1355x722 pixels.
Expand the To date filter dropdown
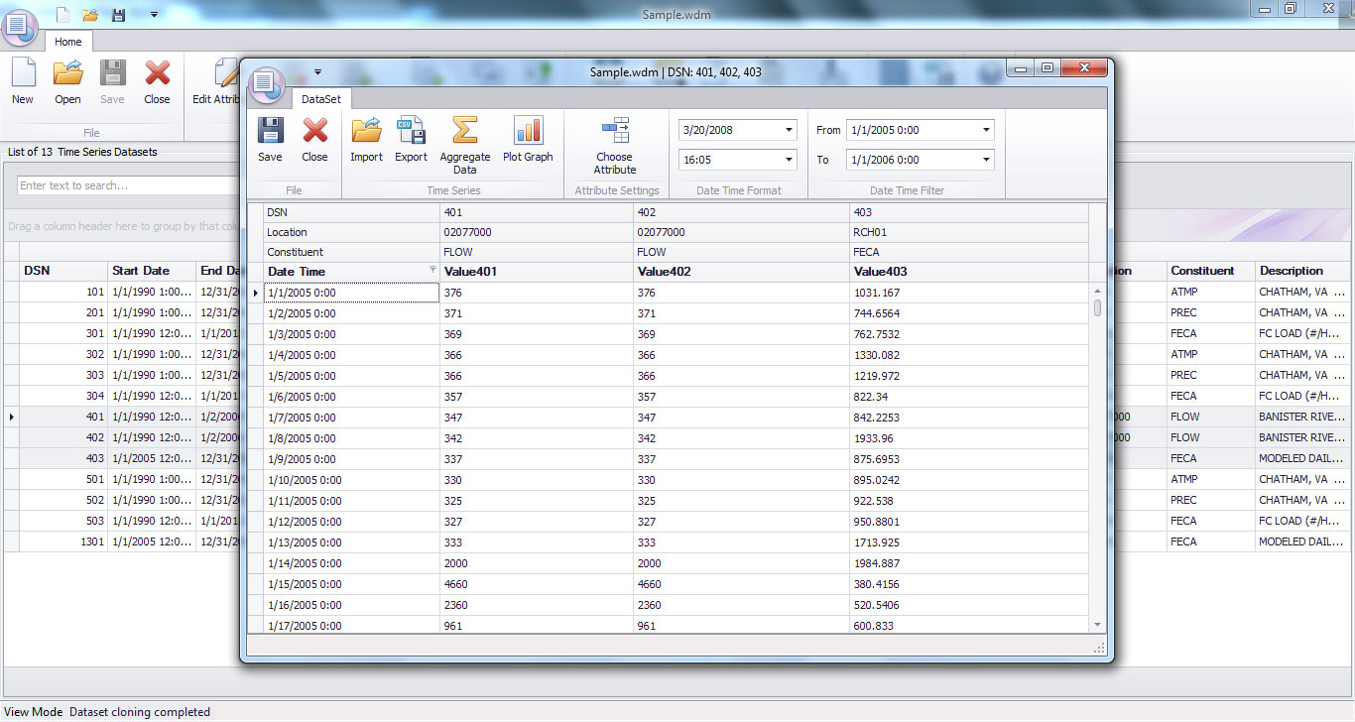pos(984,159)
